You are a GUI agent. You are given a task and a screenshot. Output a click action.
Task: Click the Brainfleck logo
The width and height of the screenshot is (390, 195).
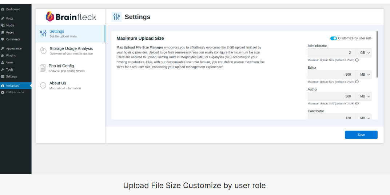point(71,17)
